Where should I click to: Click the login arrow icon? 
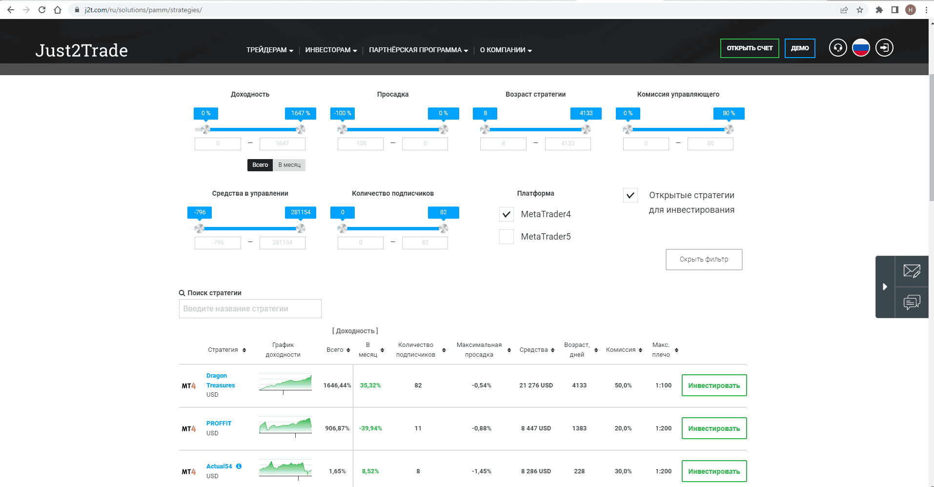[x=884, y=48]
